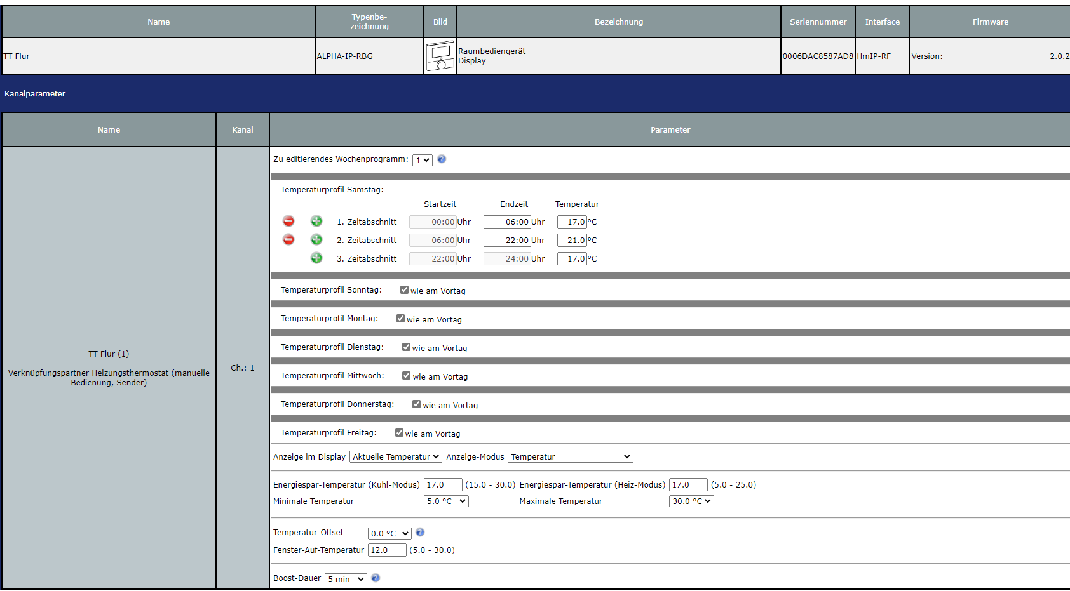Add a slot after 3. Zeitabschnitt
The image size is (1070, 591).
tap(316, 258)
